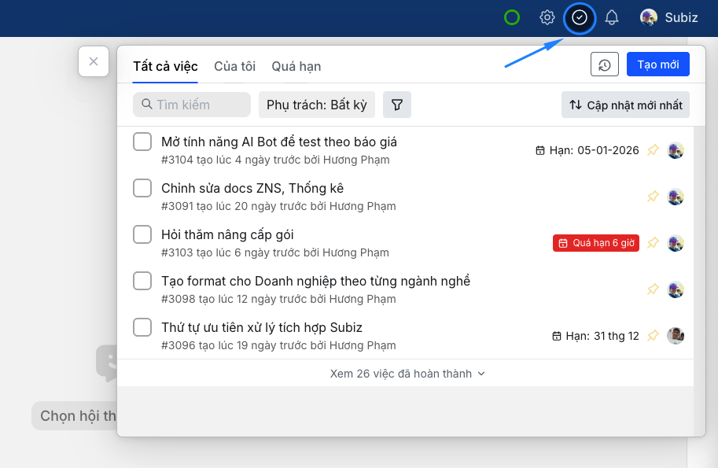Switch to the 'Của tôi' tab

(x=234, y=66)
